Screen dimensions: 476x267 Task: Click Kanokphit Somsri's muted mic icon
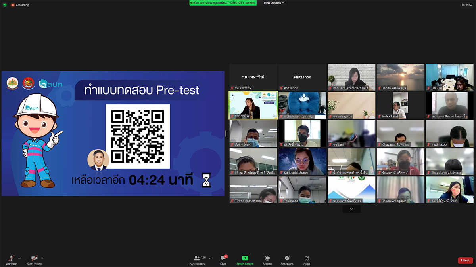281,173
